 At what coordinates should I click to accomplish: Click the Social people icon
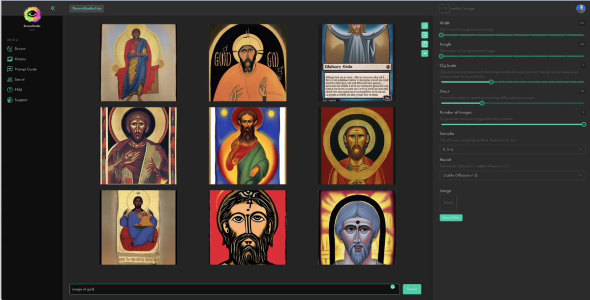pos(10,80)
